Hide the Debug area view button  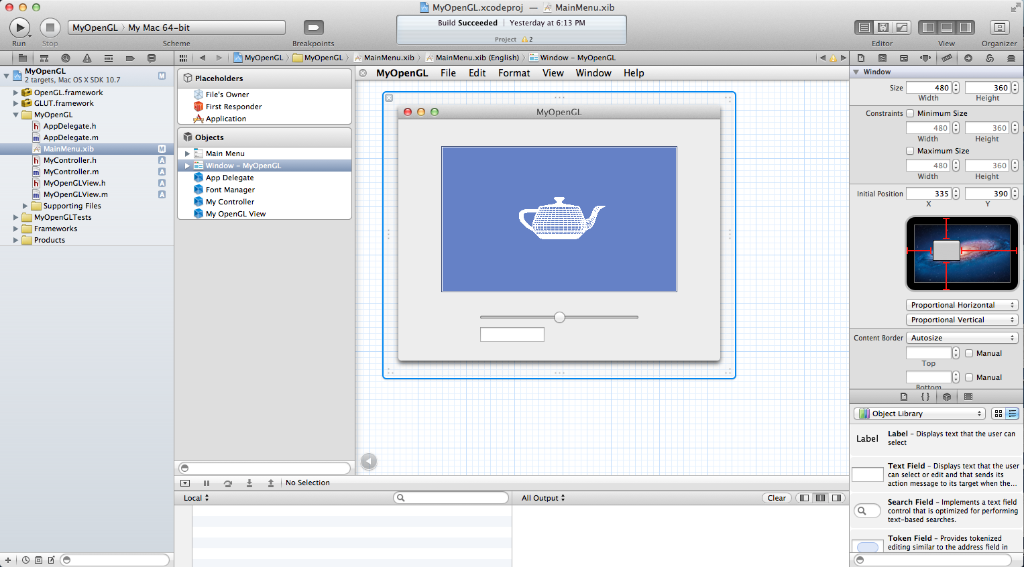tap(947, 27)
